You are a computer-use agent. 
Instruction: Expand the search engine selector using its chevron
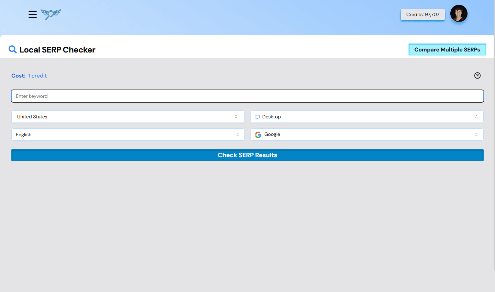476,135
